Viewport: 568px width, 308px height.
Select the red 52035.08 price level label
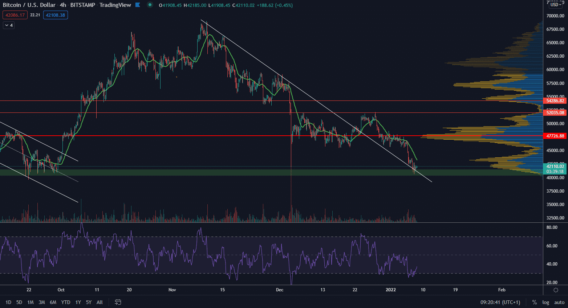coord(555,113)
